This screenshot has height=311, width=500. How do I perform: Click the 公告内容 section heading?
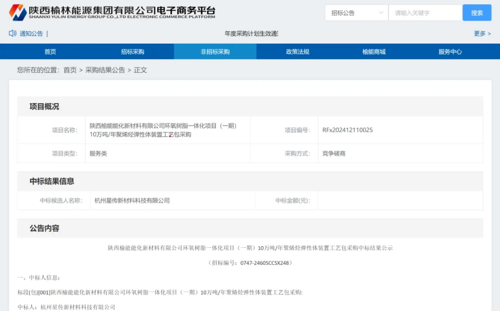click(x=44, y=228)
